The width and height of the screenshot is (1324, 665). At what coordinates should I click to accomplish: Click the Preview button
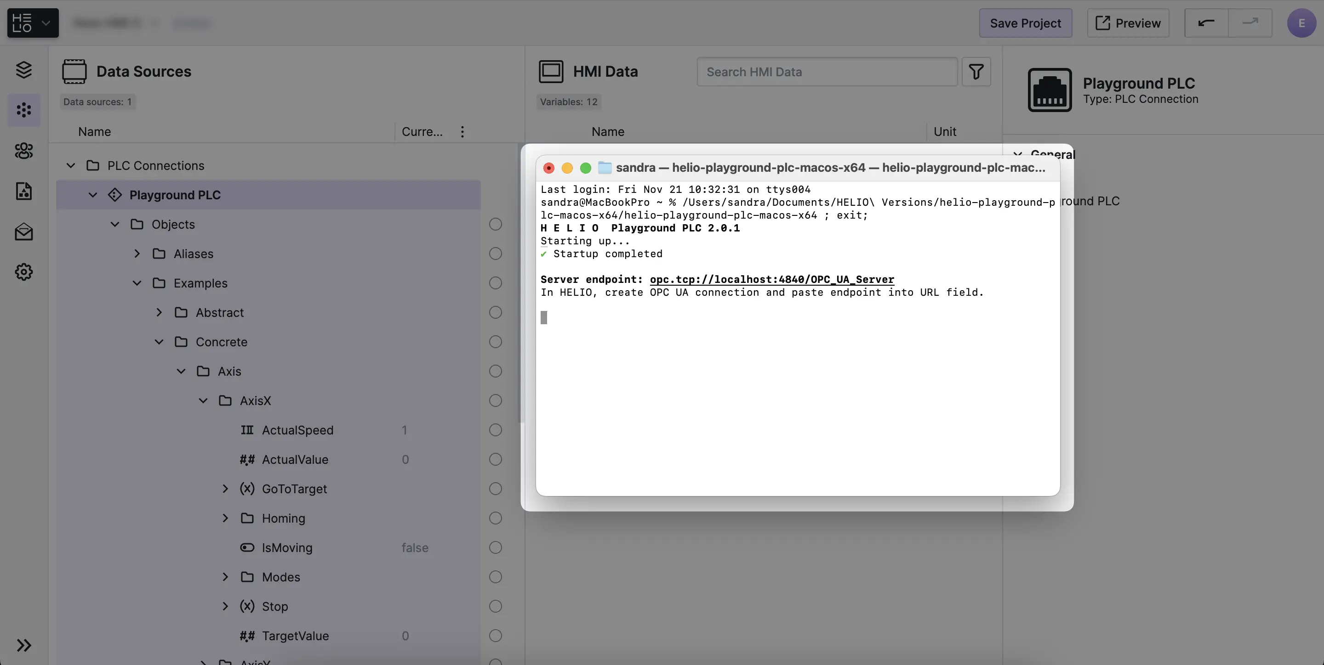pyautogui.click(x=1128, y=23)
